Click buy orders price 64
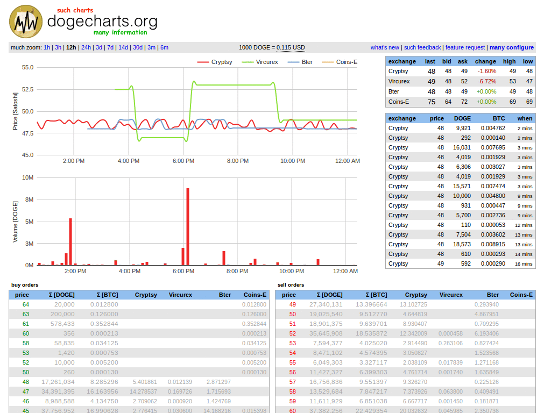This screenshot has height=413, width=551. tap(26, 304)
